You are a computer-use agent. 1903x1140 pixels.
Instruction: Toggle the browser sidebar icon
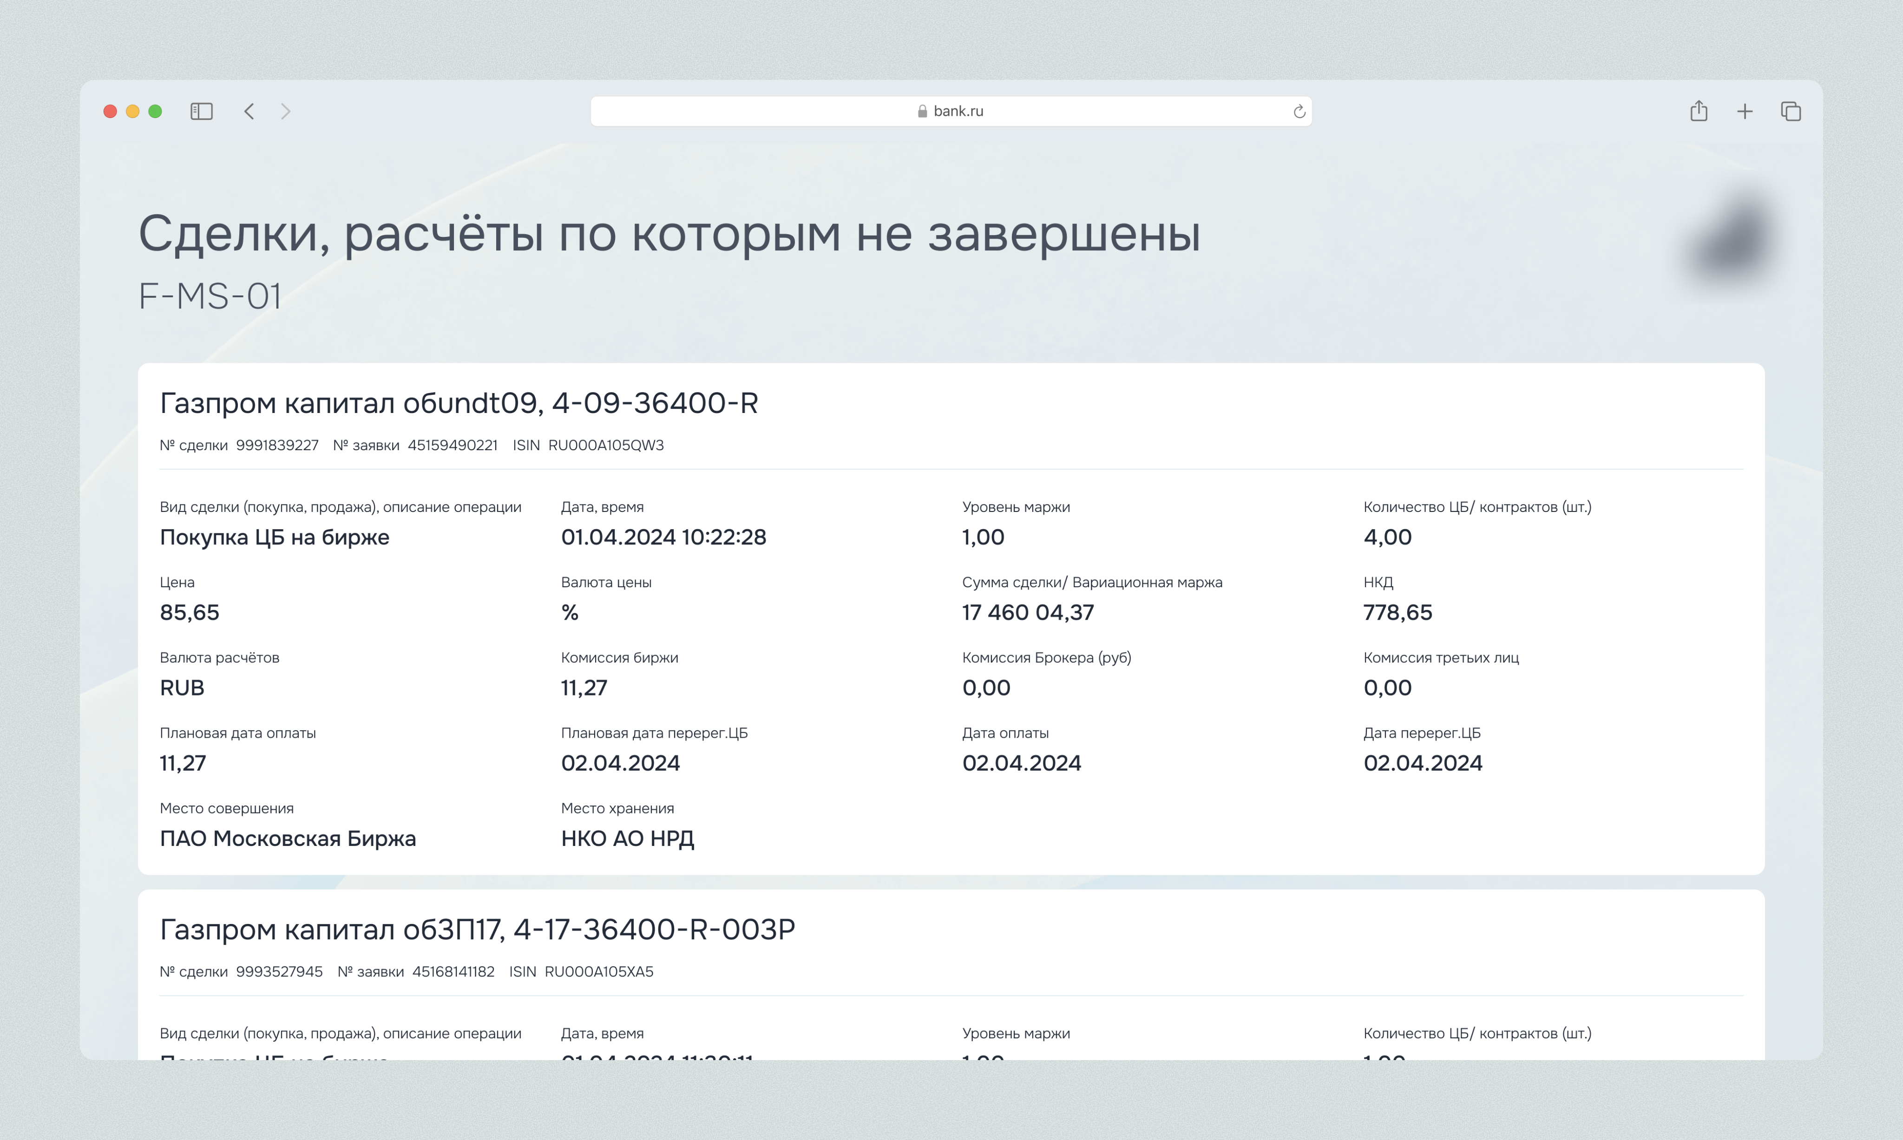point(201,111)
